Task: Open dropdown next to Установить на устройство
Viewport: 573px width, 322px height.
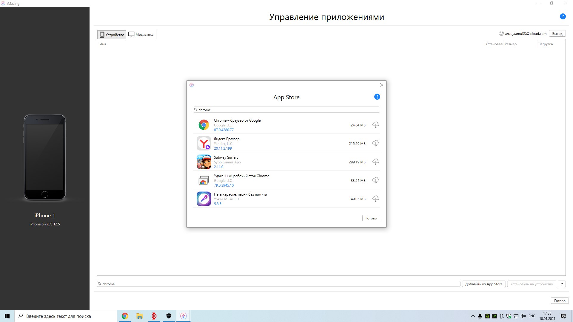Action: 562,284
